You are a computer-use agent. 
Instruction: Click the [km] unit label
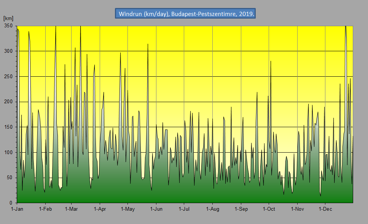tap(8, 18)
